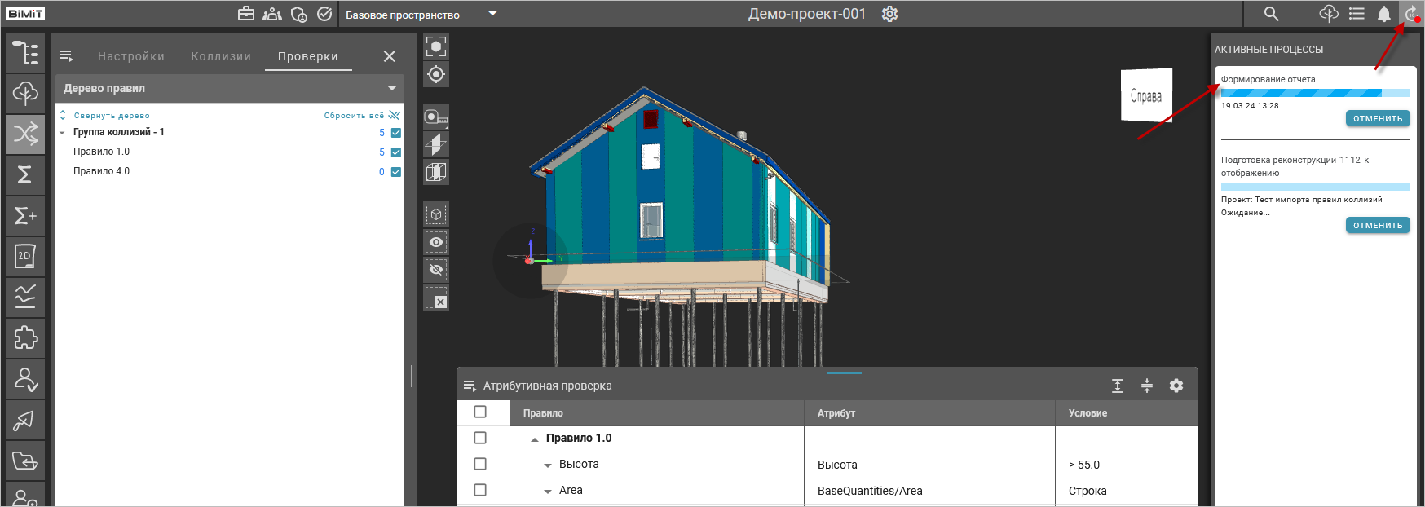Open the notifications bell icon
1425x507 pixels.
click(1384, 14)
